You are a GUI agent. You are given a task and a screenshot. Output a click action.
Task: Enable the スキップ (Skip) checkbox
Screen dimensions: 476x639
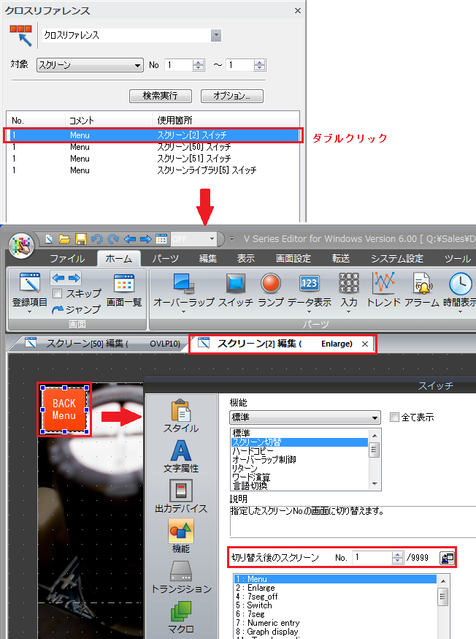57,293
